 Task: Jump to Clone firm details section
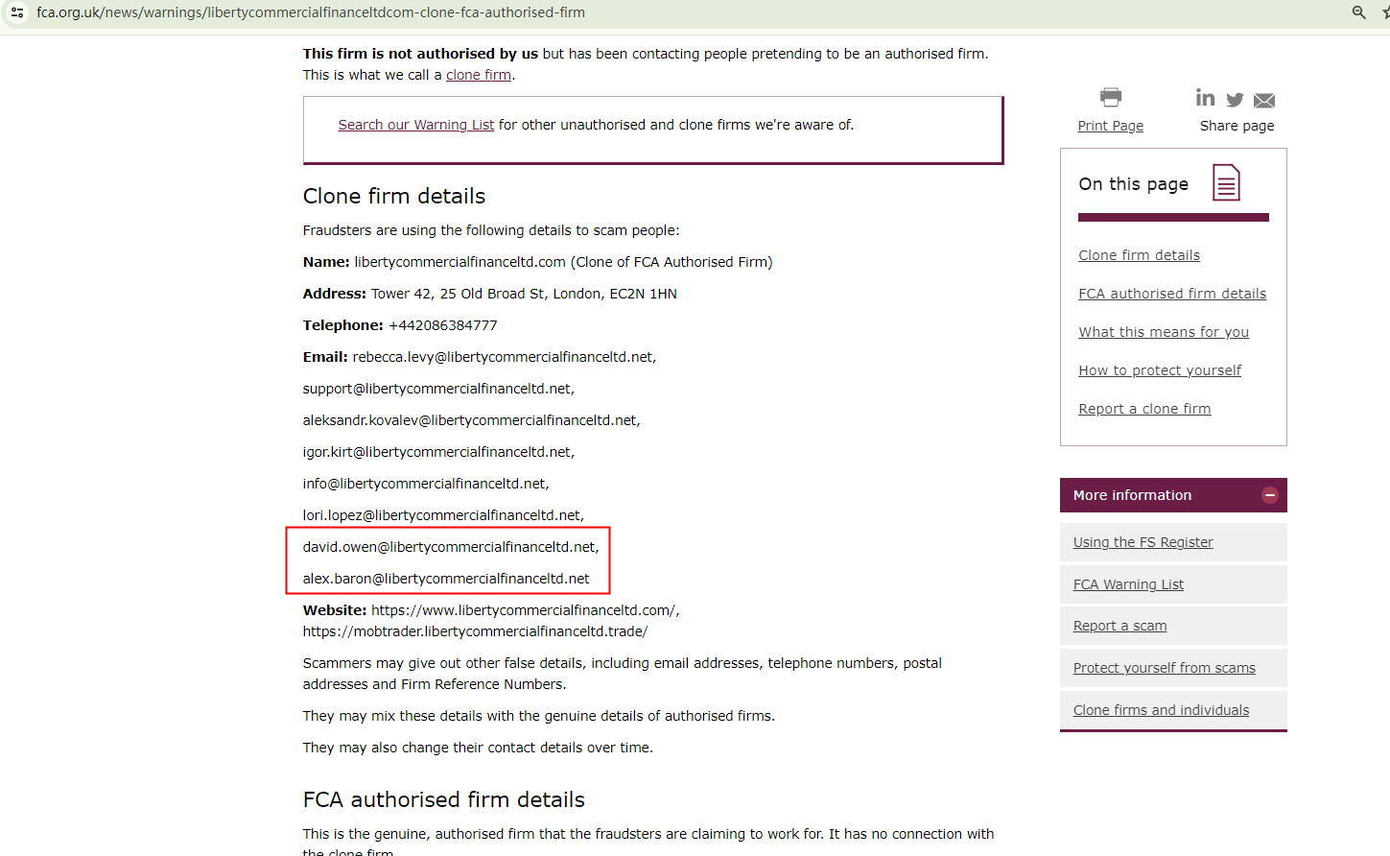click(x=1139, y=255)
